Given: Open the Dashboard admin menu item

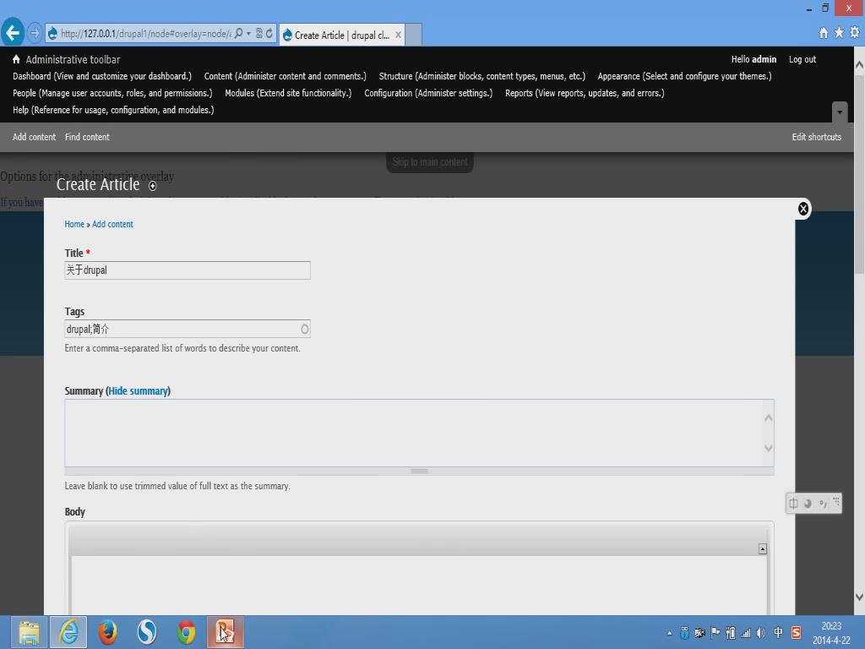Looking at the screenshot, I should (x=102, y=76).
